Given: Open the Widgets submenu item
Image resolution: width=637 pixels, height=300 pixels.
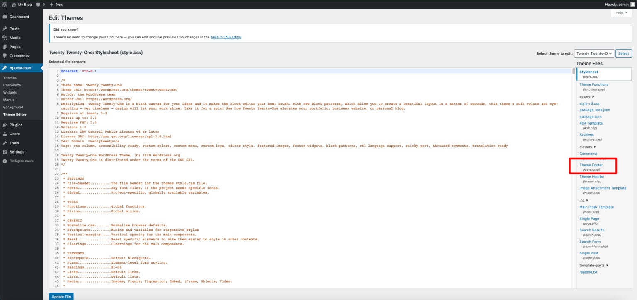Looking at the screenshot, I should pos(10,92).
